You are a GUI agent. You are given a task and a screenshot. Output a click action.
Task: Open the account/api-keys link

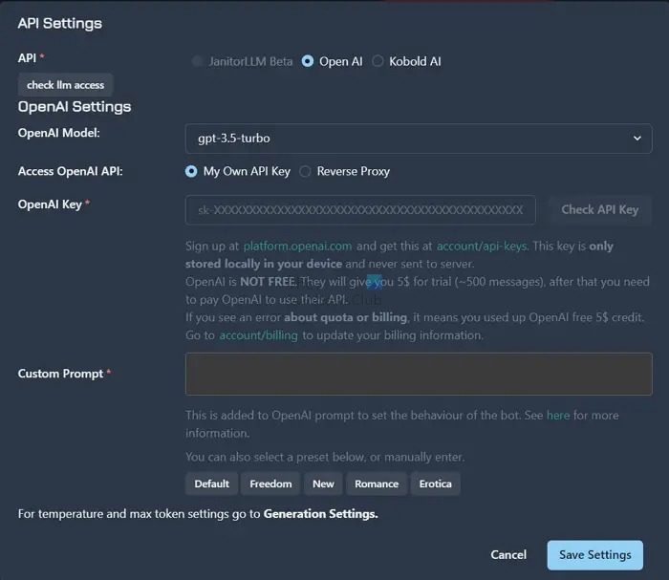[482, 247]
